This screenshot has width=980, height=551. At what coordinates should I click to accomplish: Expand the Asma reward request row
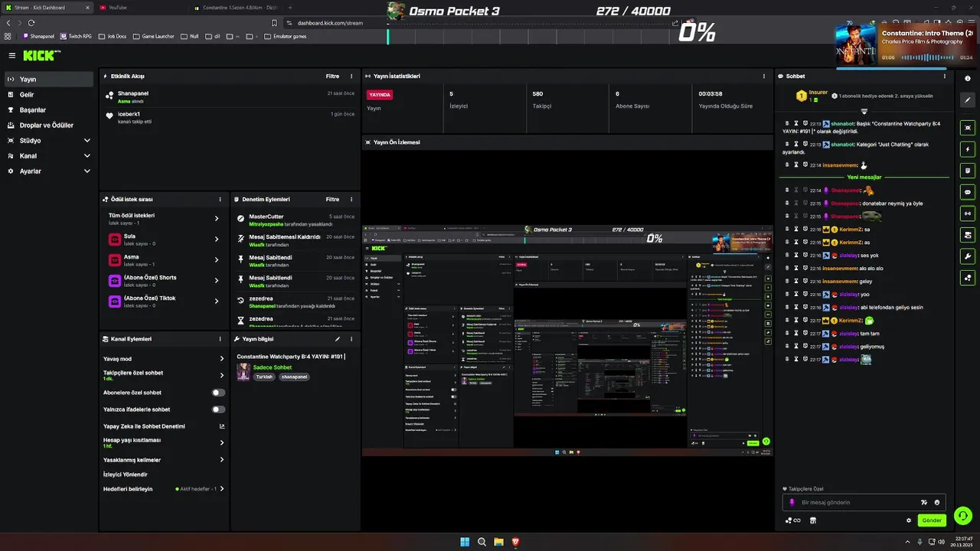coord(164,260)
